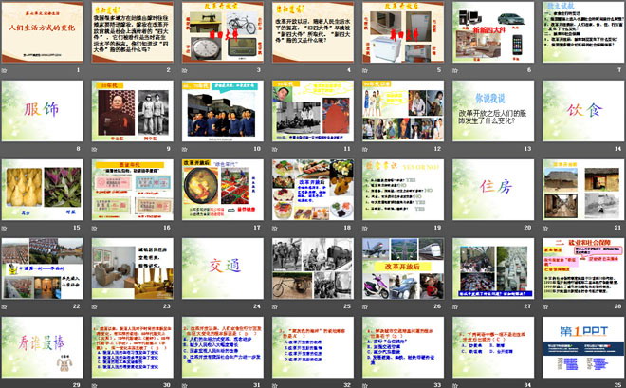This screenshot has height=388, width=626.
Task: Select slide 2 with the 旧四大件 question text
Action: pos(133,32)
